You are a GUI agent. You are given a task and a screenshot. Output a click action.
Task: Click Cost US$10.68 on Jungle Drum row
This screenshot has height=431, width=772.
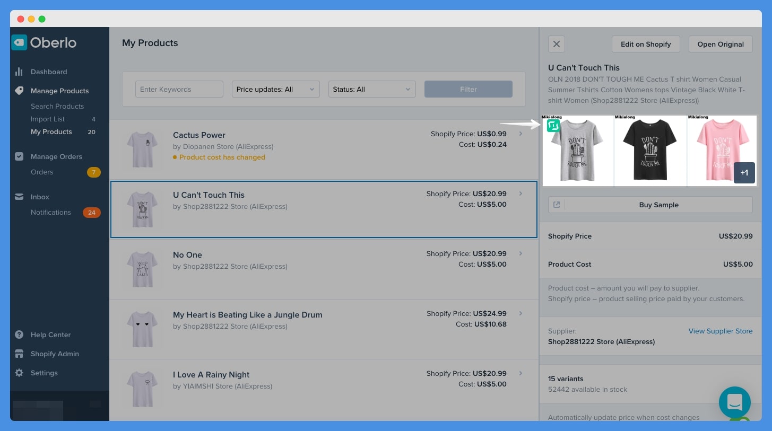point(481,324)
